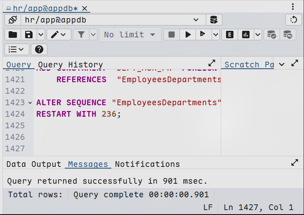Click the stop query button
Viewport: 304px width, 215px height.
tap(172, 35)
